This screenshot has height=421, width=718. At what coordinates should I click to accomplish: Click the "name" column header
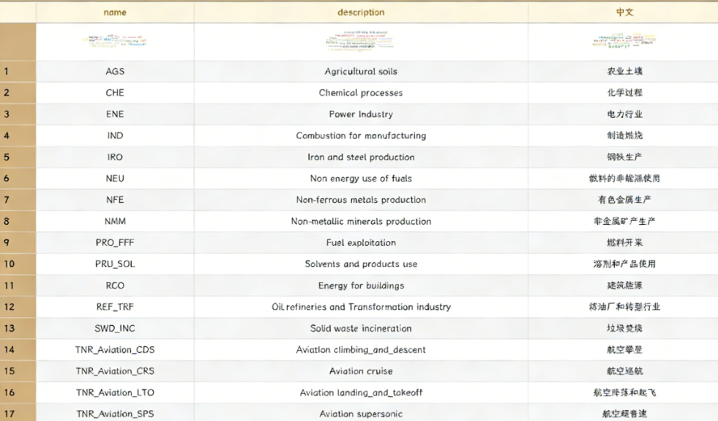[x=115, y=12]
